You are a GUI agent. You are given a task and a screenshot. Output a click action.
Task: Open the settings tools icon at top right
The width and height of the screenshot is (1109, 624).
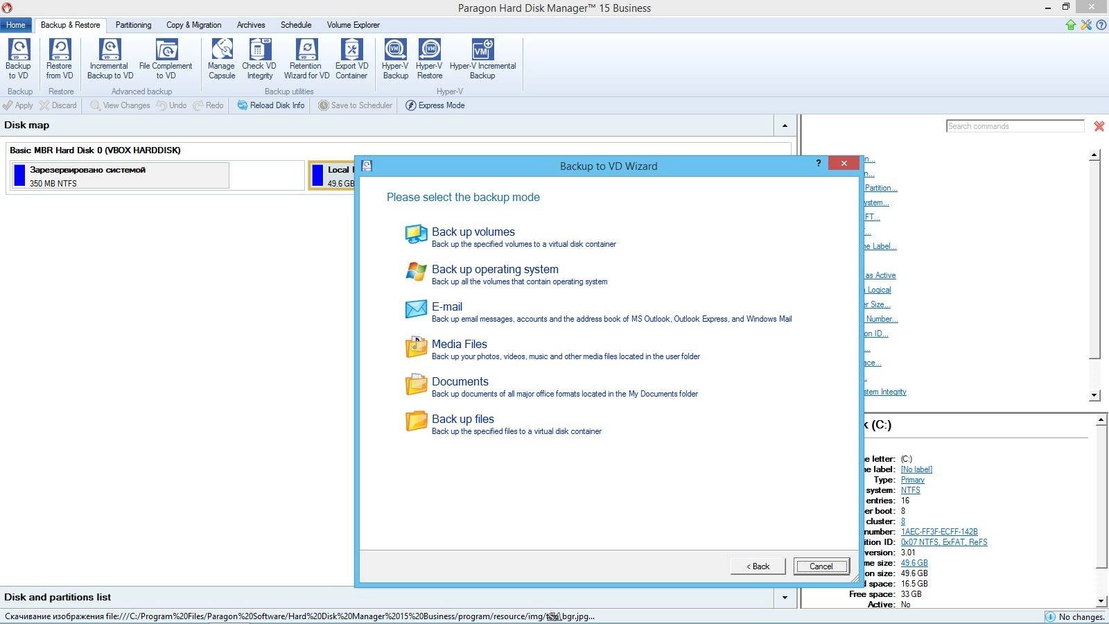tap(1086, 25)
